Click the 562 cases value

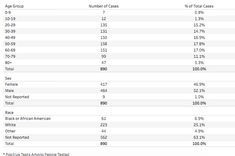tap(104, 137)
